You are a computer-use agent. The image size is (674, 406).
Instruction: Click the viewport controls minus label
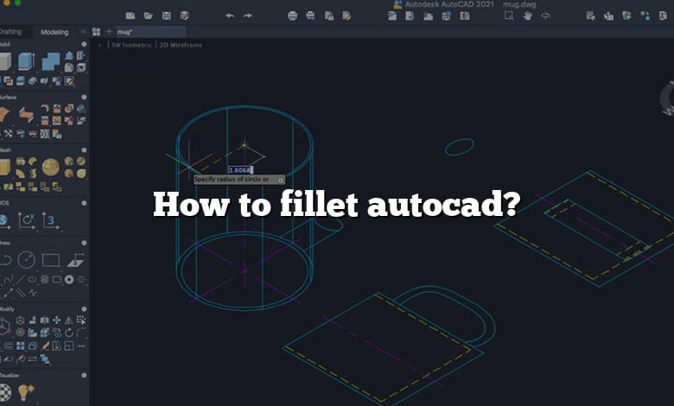[99, 45]
